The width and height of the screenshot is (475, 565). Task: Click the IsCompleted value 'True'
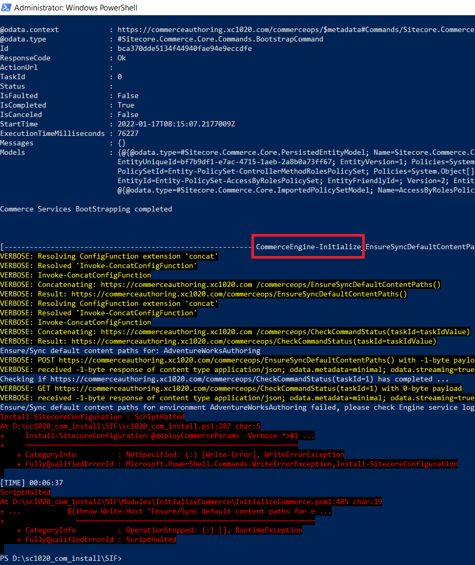126,105
